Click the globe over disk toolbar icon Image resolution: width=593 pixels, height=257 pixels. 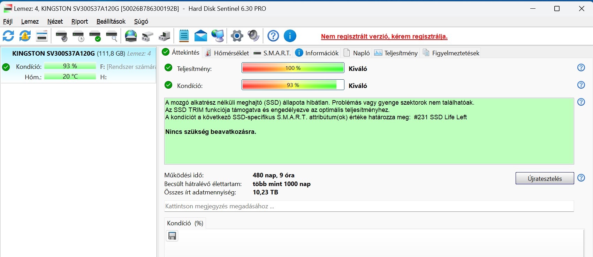pyautogui.click(x=131, y=36)
